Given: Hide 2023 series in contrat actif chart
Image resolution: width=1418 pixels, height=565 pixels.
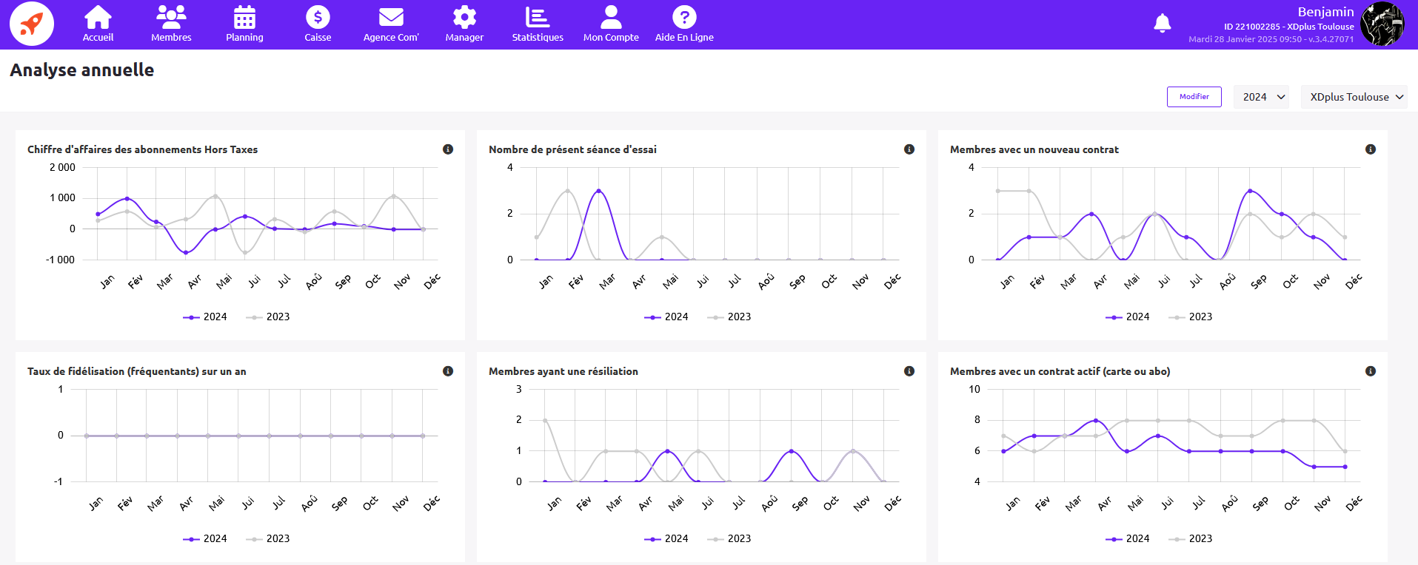Looking at the screenshot, I should click(1191, 538).
